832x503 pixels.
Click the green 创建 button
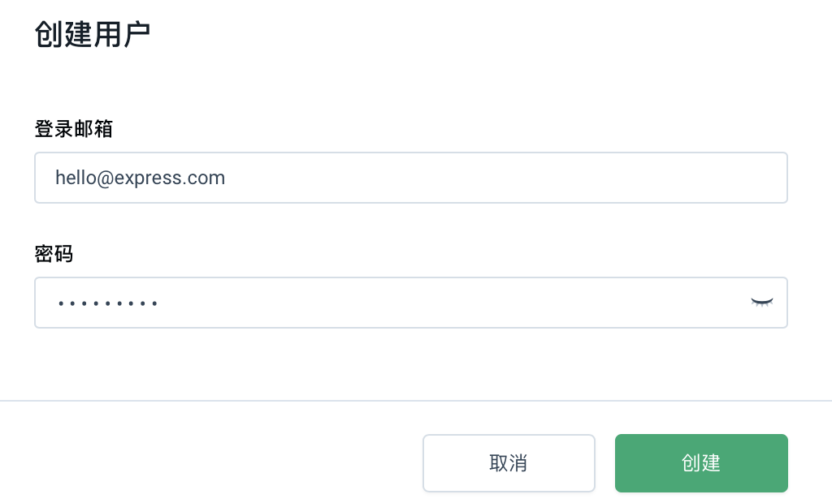701,463
